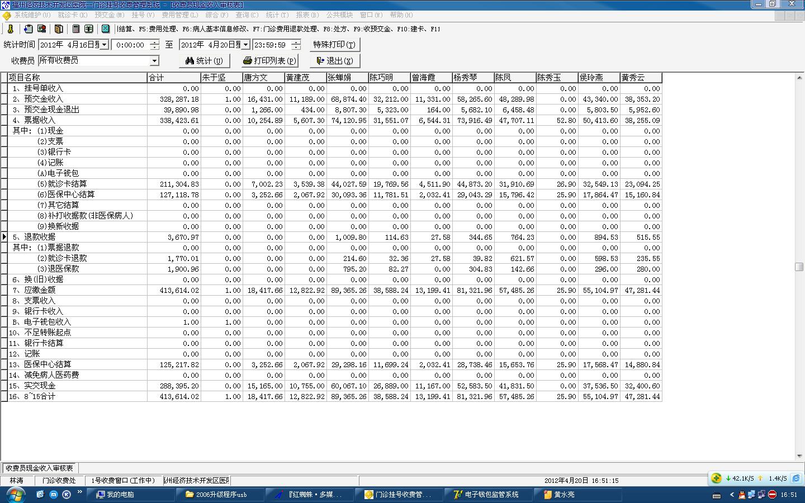Click the brown book toolbar icon
This screenshot has width=805, height=503.
point(59,29)
